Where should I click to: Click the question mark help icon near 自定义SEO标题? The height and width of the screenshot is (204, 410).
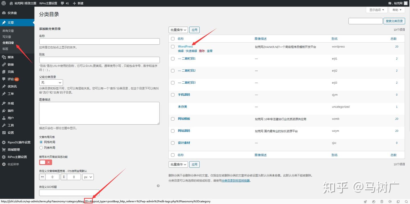coord(158,186)
